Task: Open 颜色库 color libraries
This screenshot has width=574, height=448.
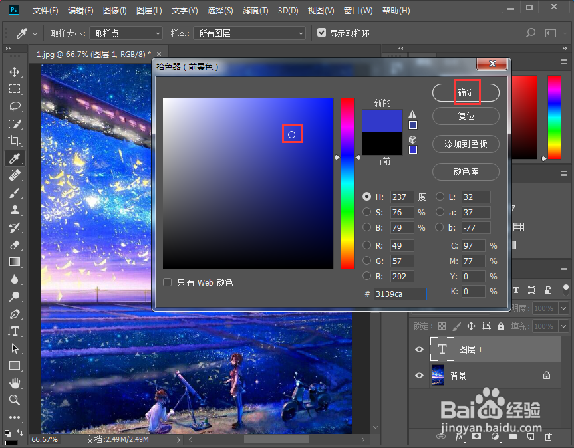Action: tap(466, 171)
